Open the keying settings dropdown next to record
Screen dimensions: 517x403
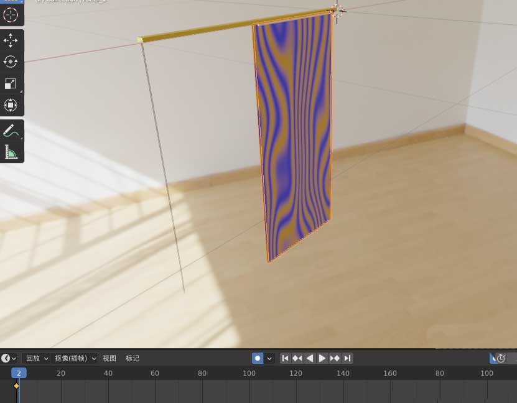click(269, 358)
